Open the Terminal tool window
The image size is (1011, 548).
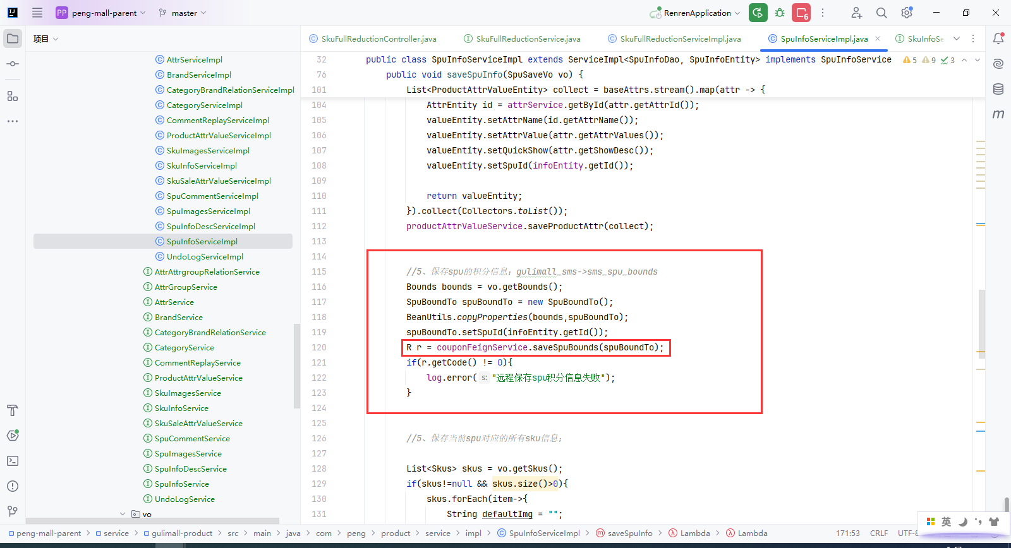13,461
